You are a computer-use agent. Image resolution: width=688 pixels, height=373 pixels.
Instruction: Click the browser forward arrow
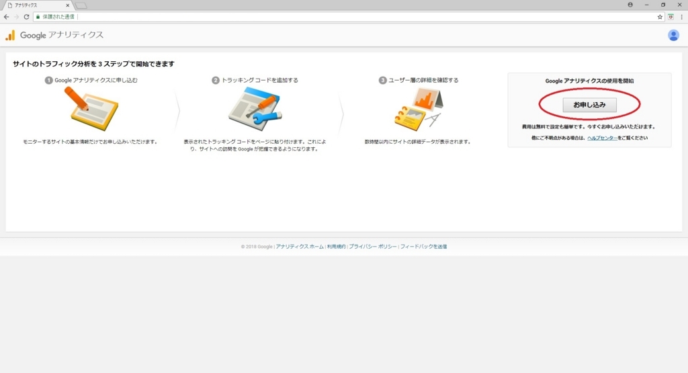(16, 17)
